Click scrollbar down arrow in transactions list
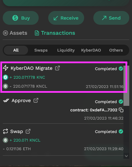132x167 pixels. click(126, 156)
